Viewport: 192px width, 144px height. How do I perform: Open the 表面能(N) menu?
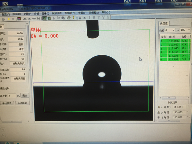pyautogui.click(x=70, y=13)
